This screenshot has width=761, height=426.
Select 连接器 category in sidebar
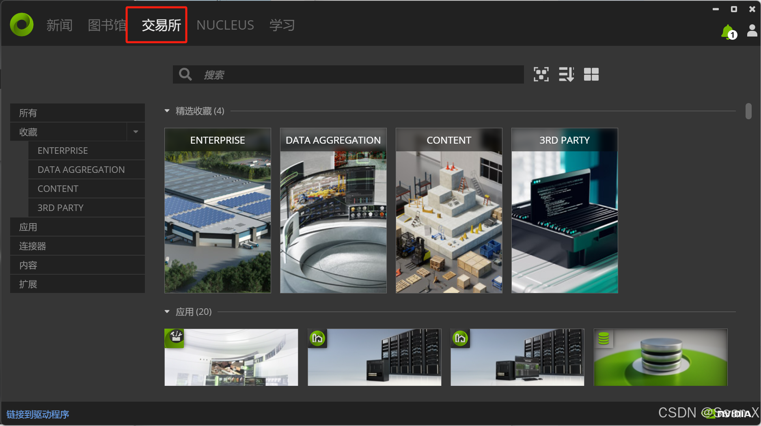click(78, 246)
